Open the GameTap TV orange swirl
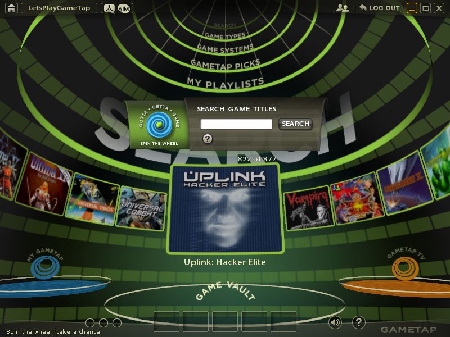Screen dimensions: 450x337 click(405, 268)
